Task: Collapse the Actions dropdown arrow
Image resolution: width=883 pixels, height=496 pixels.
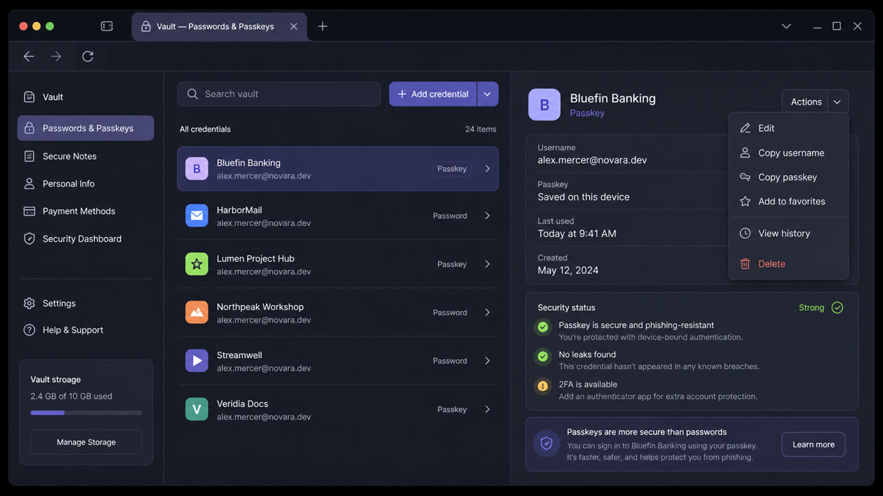Action: point(837,102)
